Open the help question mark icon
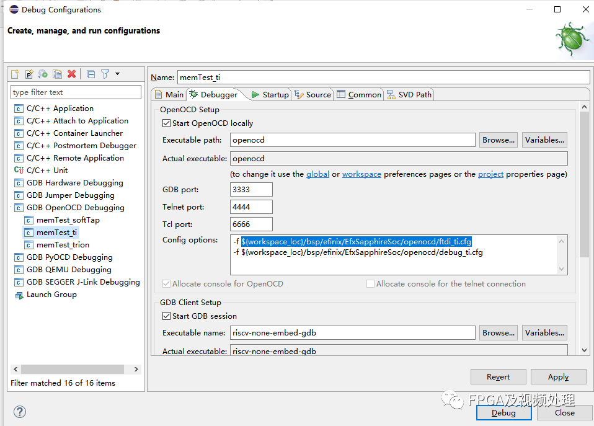594x426 pixels. (x=19, y=412)
